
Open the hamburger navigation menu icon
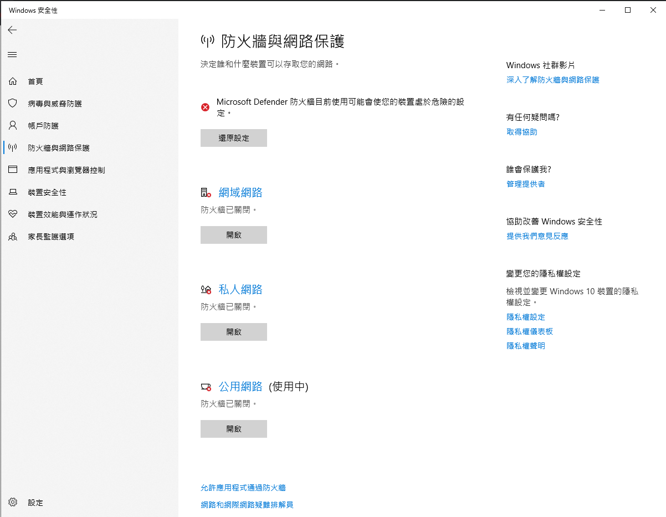(12, 55)
